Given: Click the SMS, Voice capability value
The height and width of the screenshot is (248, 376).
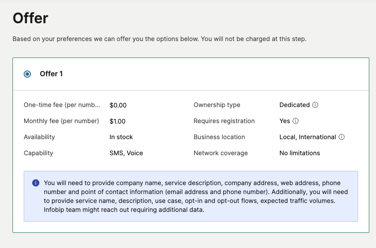Looking at the screenshot, I should (x=126, y=153).
